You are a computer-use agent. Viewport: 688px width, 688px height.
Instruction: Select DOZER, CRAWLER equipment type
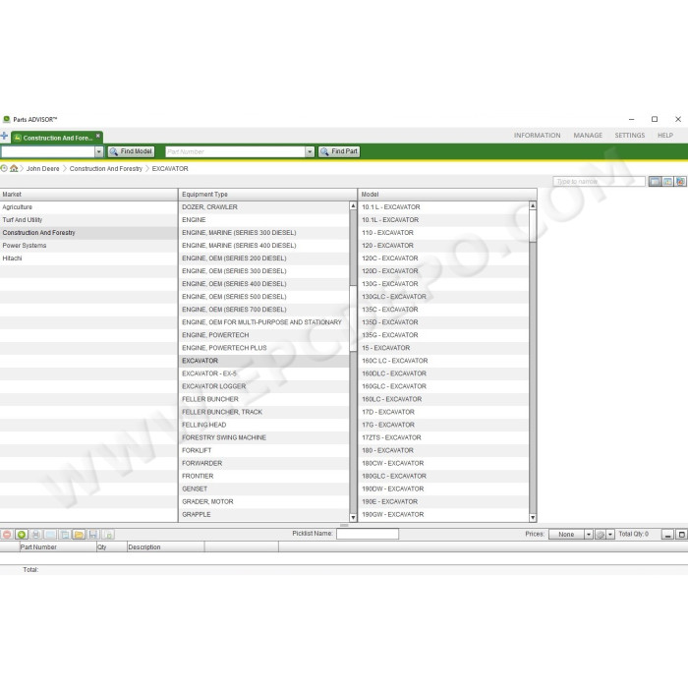pyautogui.click(x=264, y=207)
